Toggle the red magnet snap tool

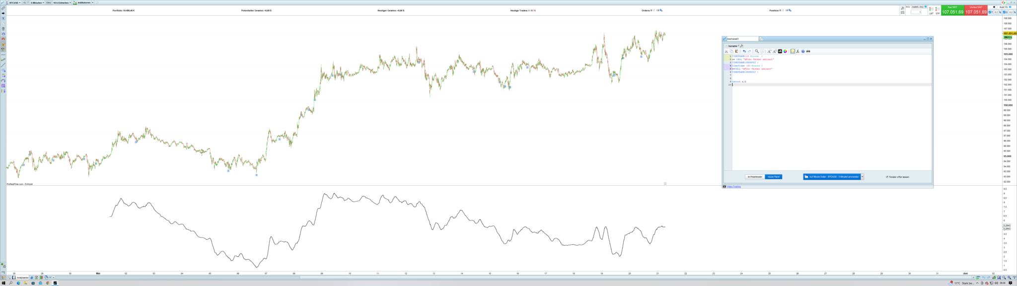pyautogui.click(x=3, y=39)
